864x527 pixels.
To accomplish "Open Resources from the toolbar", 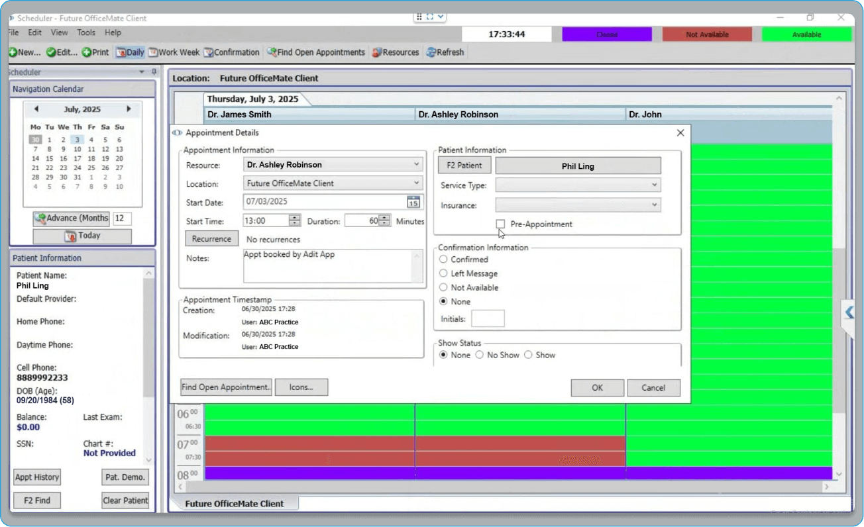I will [396, 52].
